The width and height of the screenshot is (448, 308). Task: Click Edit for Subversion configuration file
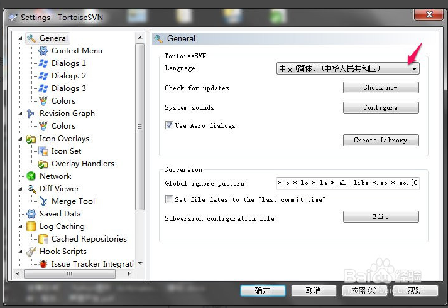click(381, 217)
